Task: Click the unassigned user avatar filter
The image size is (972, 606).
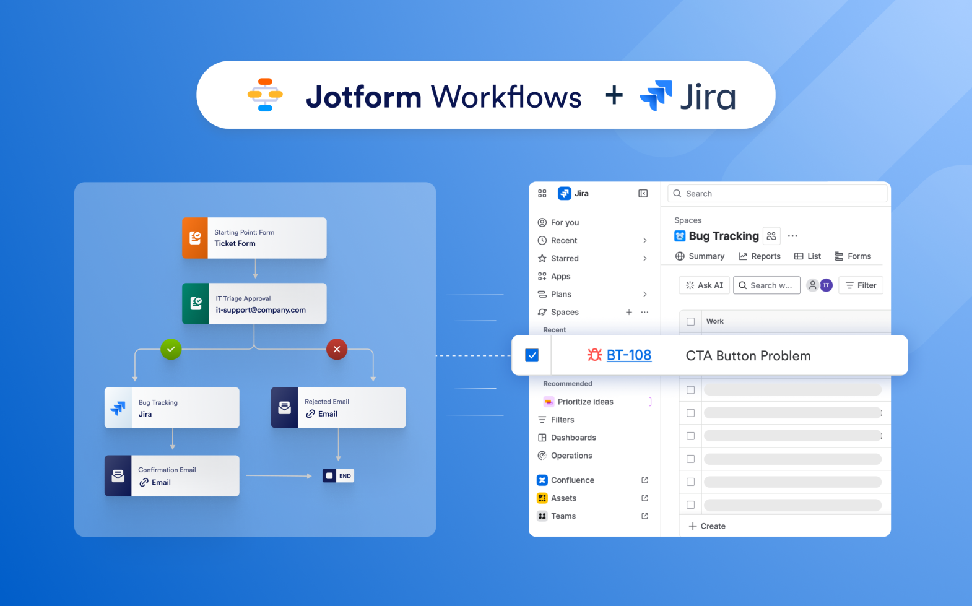Action: (813, 285)
